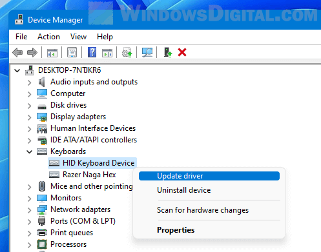Expand the Computer category chevron
This screenshot has width=321, height=252.
tap(30, 94)
